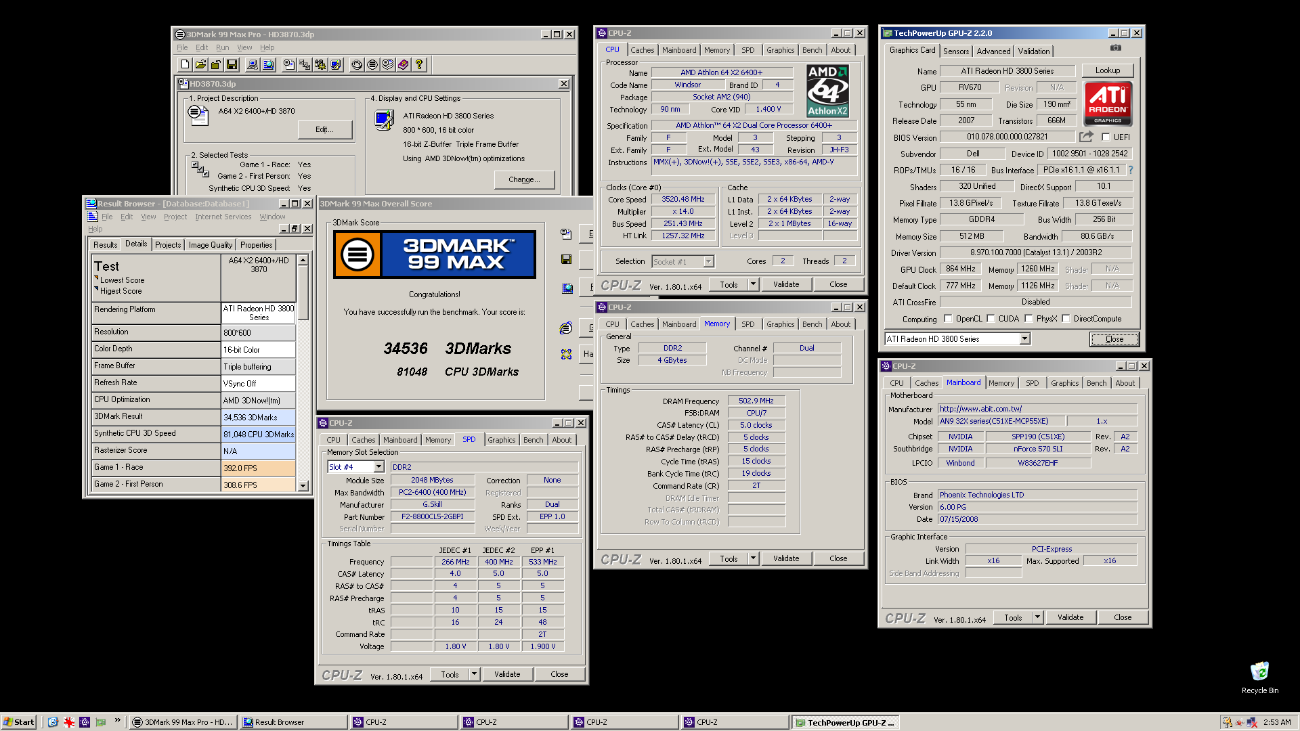Open the GPU selection dropdown in GPU-Z
Screen dimensions: 1300x731
point(1024,339)
